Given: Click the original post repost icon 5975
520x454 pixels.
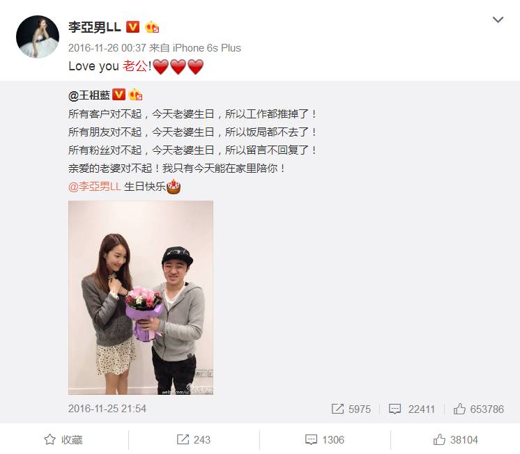Looking at the screenshot, I should coord(351,409).
